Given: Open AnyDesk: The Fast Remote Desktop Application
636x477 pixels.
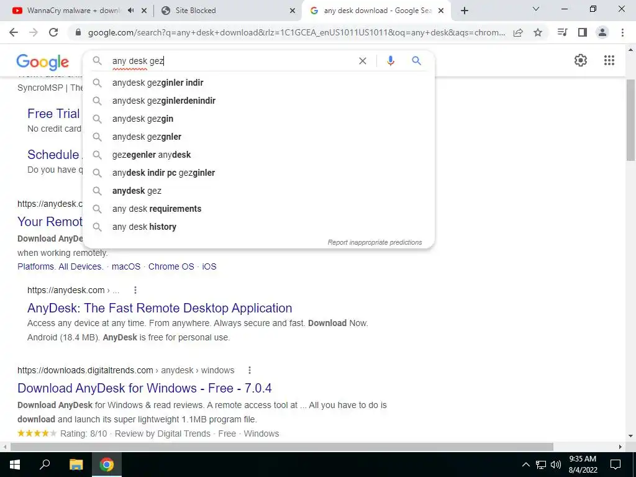Looking at the screenshot, I should (160, 308).
